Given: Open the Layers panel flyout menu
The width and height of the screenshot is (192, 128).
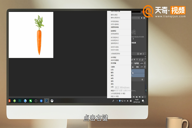Looking at the screenshot, I should click(145, 57).
